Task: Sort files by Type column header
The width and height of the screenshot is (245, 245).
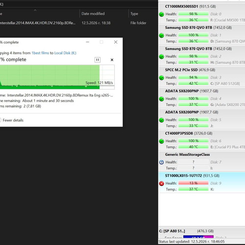Action: [134, 14]
